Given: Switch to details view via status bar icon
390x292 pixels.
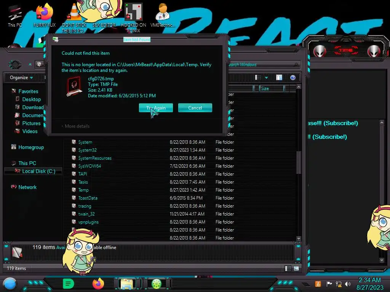Looking at the screenshot, I should [x=288, y=268].
